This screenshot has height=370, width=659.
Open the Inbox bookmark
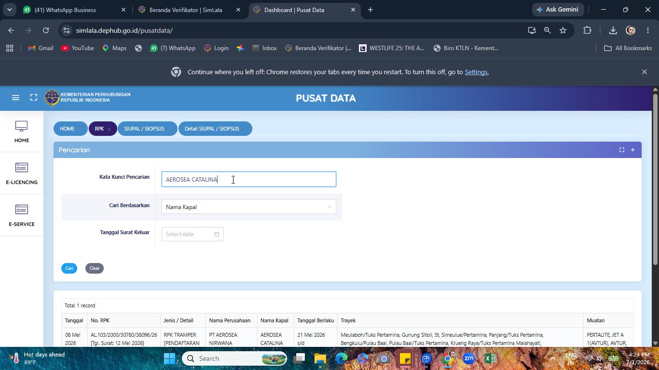[264, 48]
